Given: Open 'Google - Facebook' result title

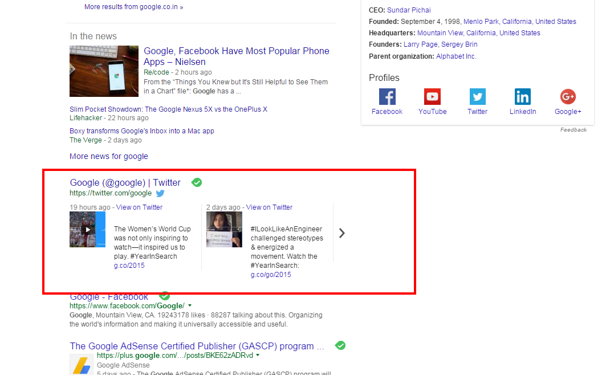Looking at the screenshot, I should click(x=109, y=297).
